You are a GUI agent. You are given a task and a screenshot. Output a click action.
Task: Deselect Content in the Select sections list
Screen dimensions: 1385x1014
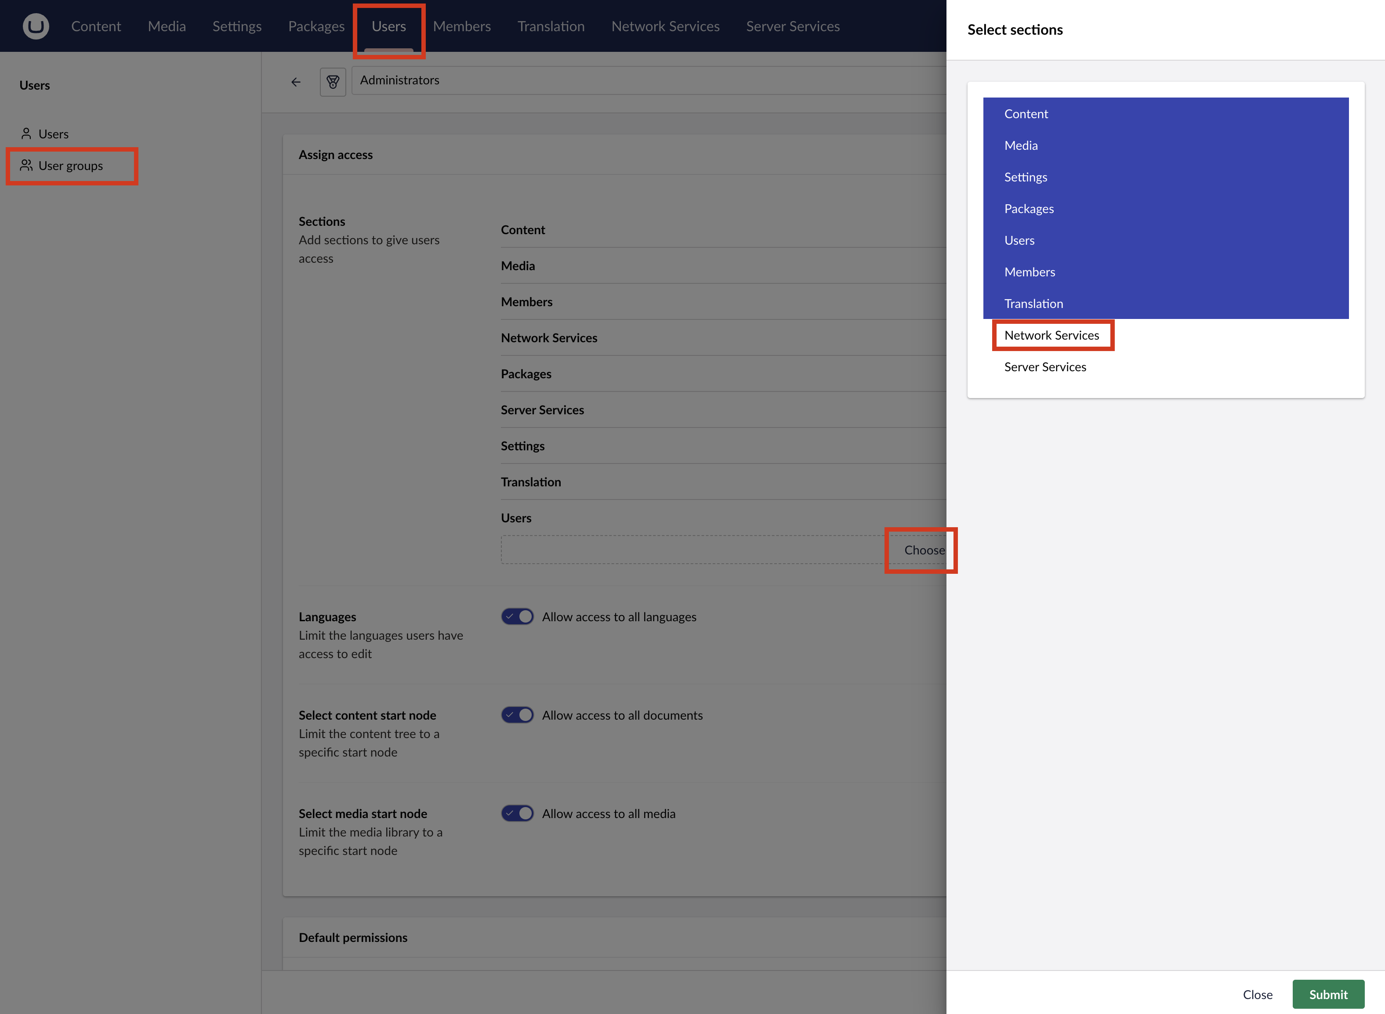[1026, 113]
